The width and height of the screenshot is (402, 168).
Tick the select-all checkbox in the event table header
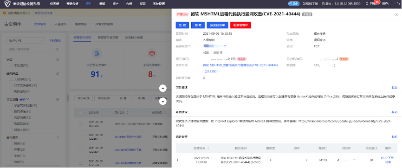pos(81,113)
